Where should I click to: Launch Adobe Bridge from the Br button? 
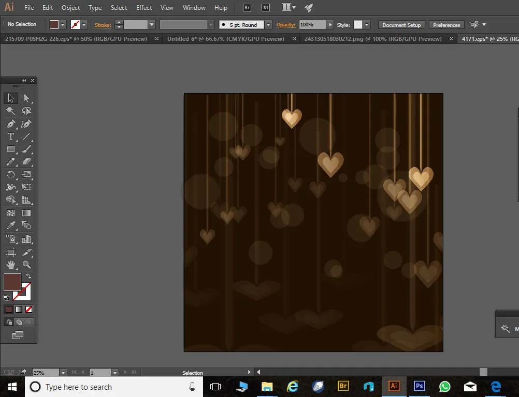pos(247,8)
